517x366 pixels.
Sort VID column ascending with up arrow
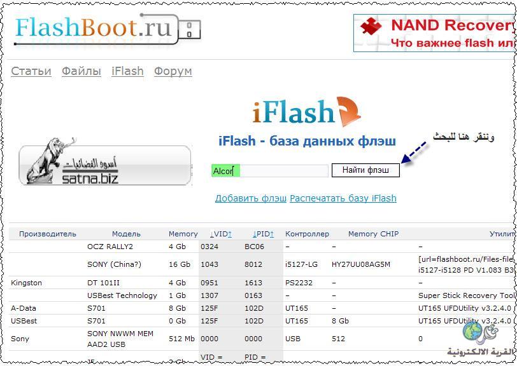[230, 234]
